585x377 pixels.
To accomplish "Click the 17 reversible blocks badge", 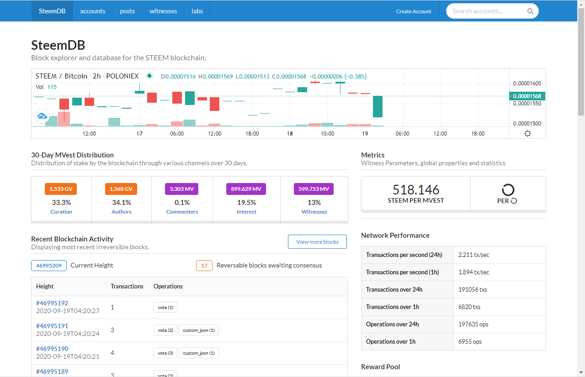I will 204,266.
